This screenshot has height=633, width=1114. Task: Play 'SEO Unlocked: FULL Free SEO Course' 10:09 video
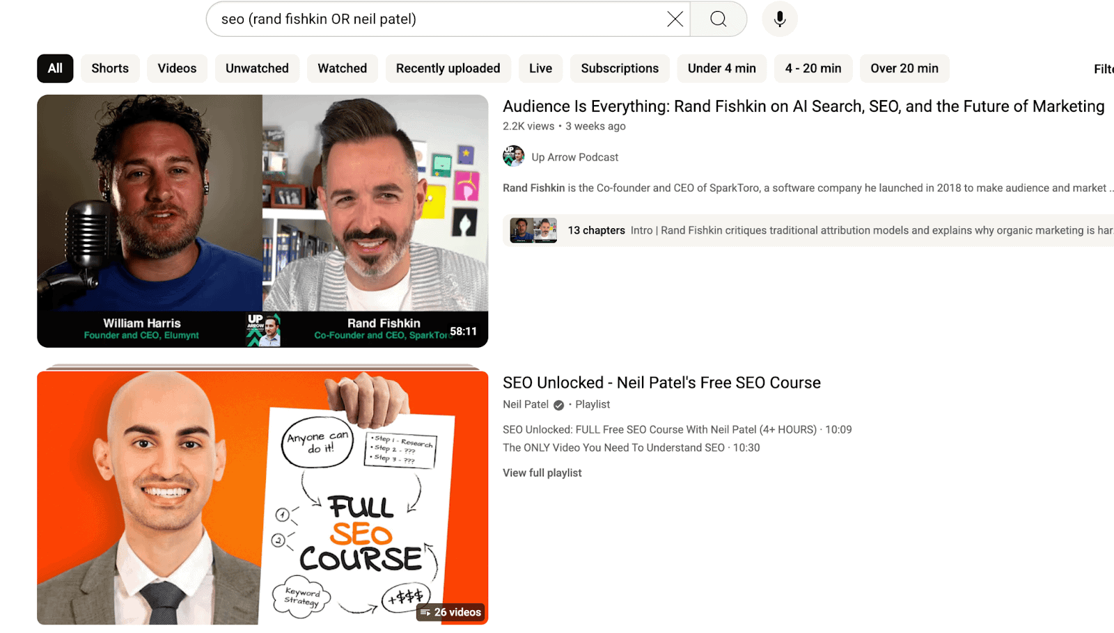(677, 429)
